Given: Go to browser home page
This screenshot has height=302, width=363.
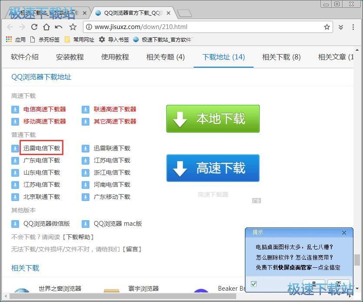Looking at the screenshot, I should pos(46,27).
